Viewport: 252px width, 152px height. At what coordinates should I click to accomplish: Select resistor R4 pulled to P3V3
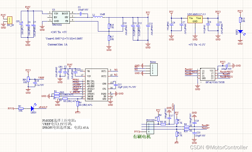[x=78, y=104]
